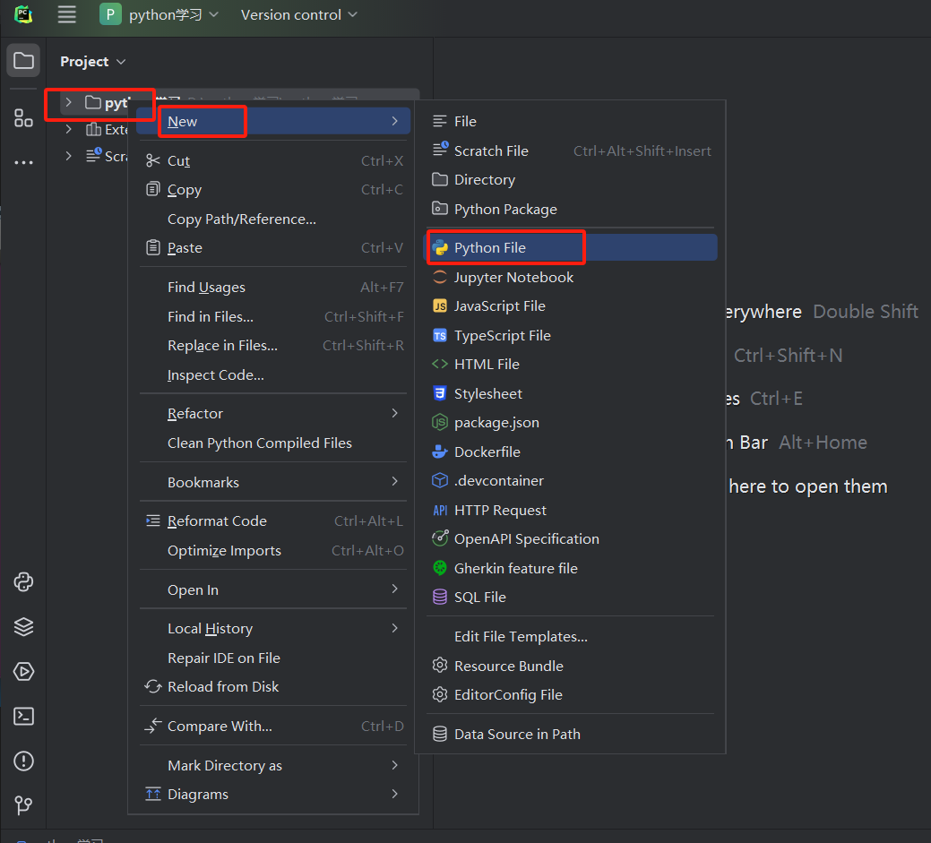Select Find in Files...
This screenshot has height=843, width=931.
point(273,316)
